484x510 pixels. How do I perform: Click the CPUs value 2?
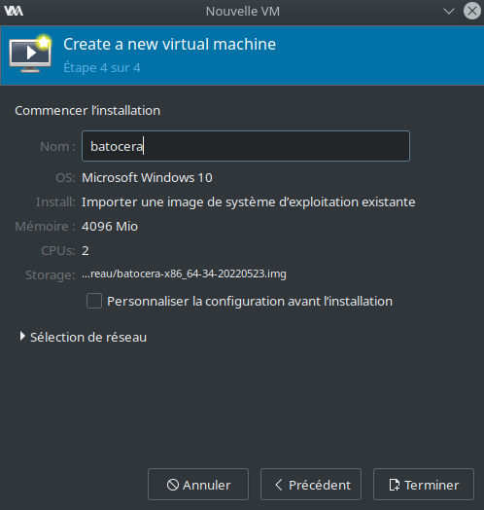tap(86, 251)
